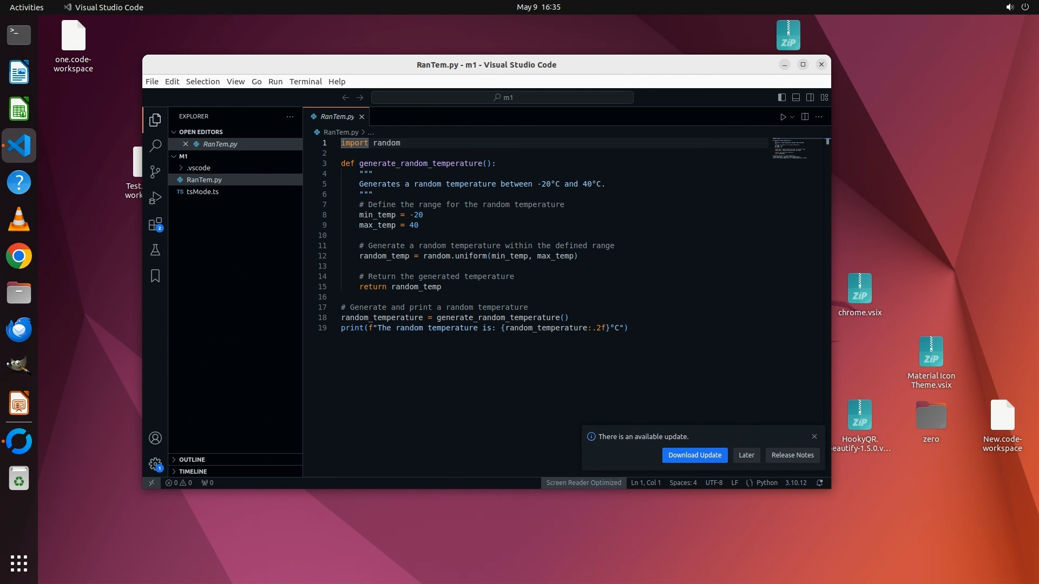Image resolution: width=1039 pixels, height=584 pixels.
Task: Open the Testing flask view
Action: click(155, 250)
